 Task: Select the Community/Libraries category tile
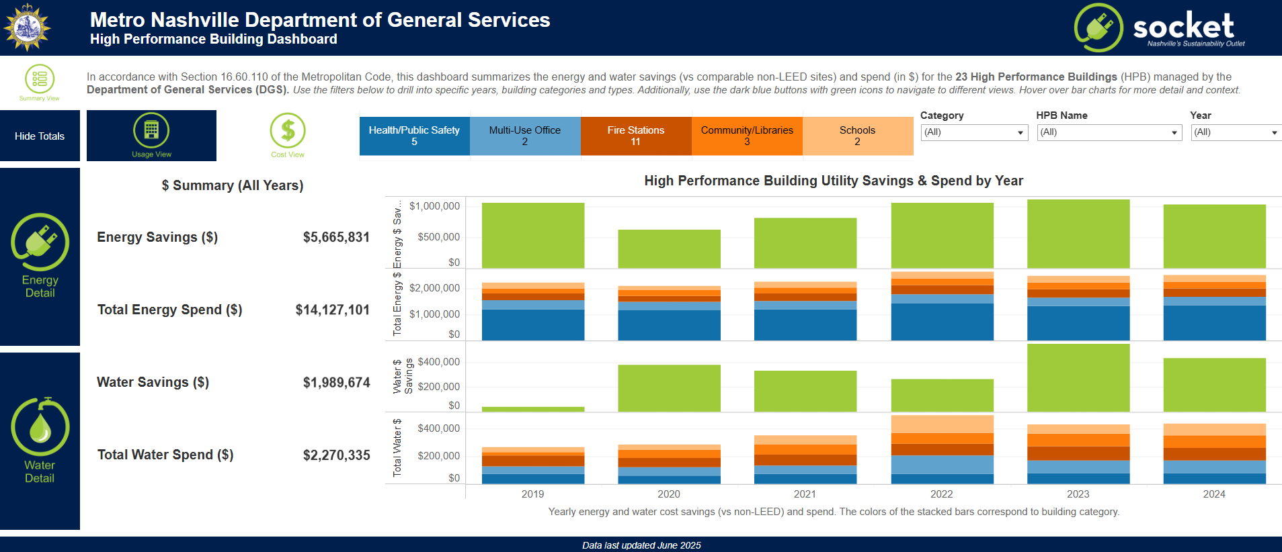pos(747,136)
